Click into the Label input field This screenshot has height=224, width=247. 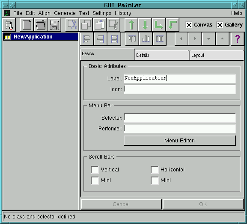point(180,78)
